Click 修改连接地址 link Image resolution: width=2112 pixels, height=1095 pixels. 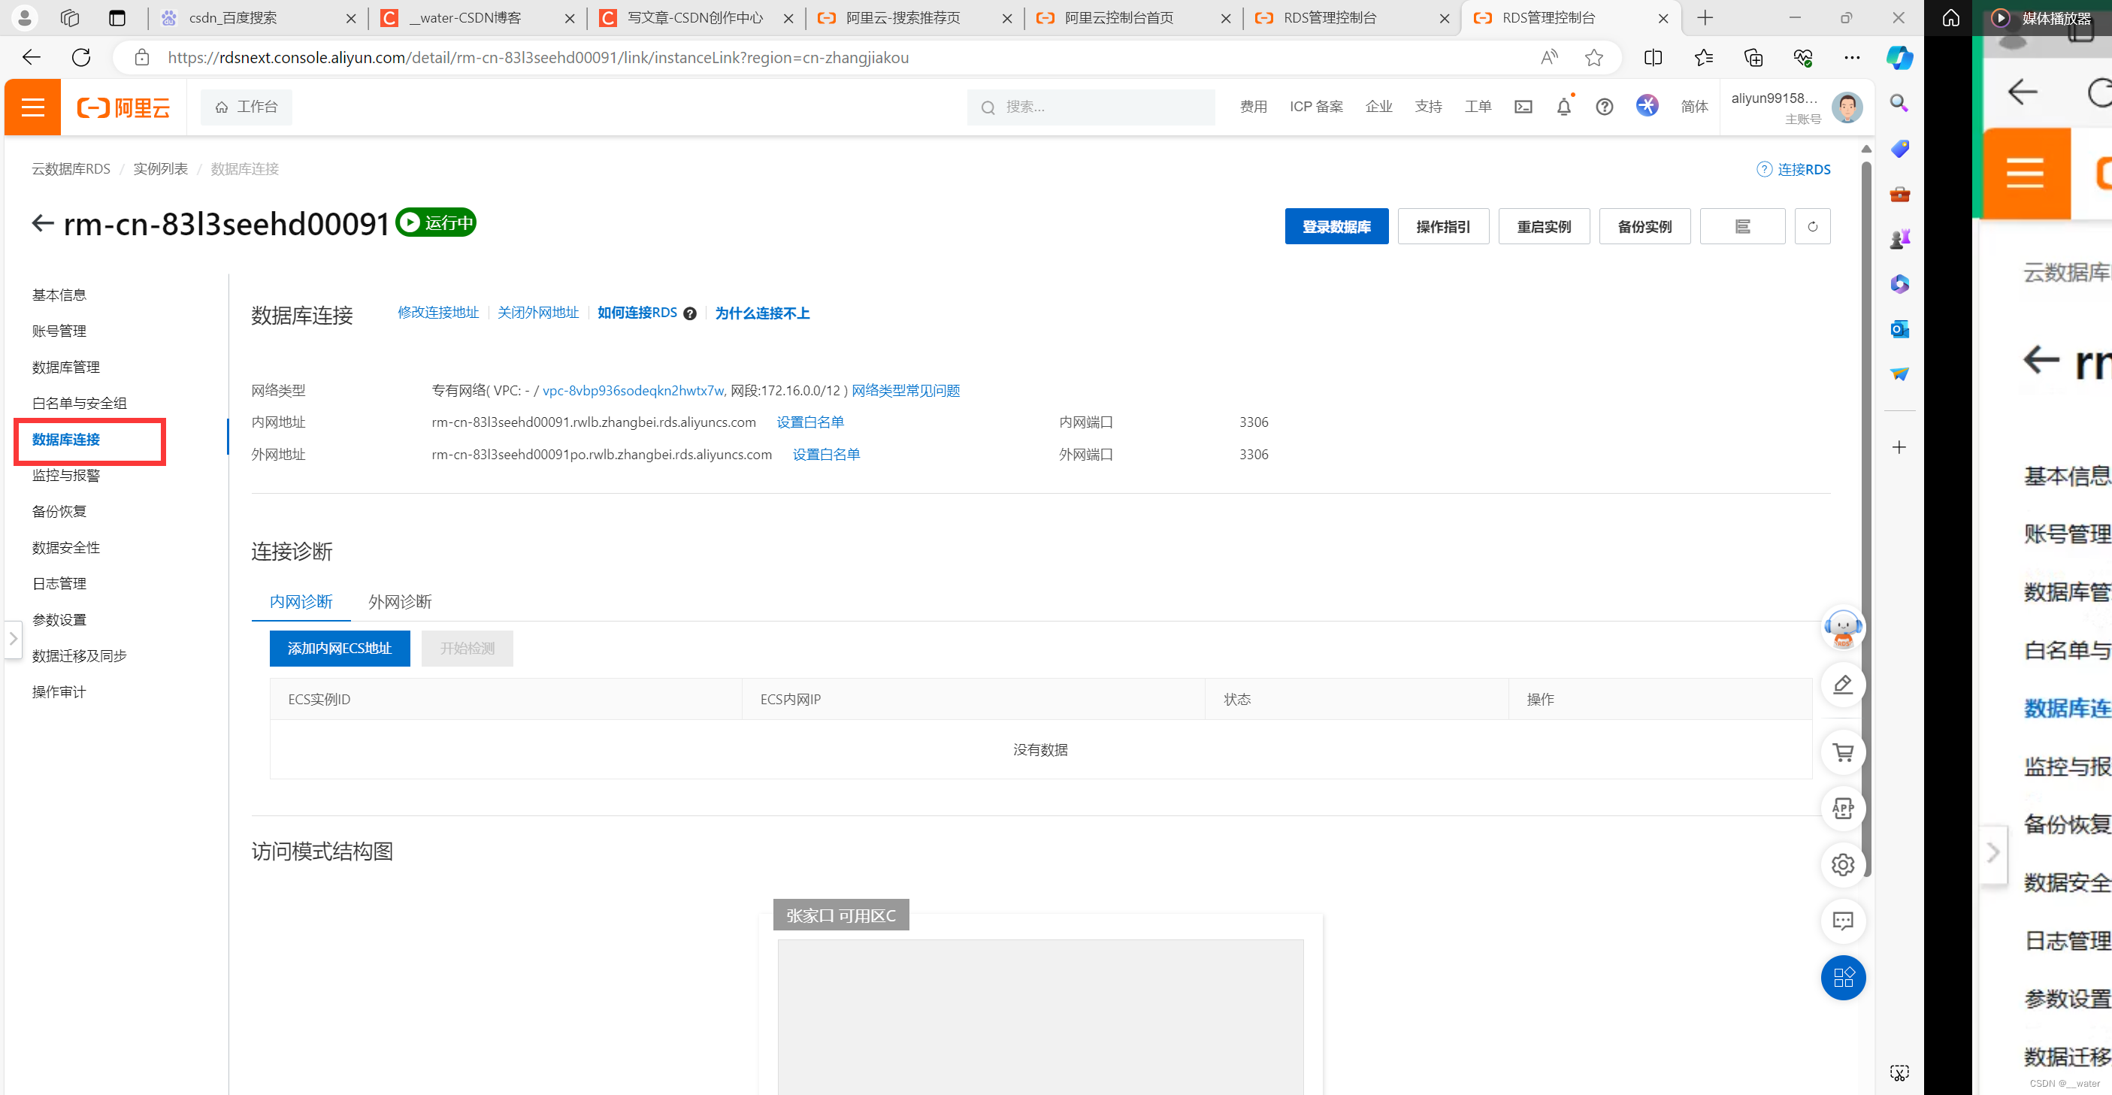click(438, 313)
